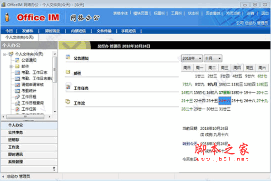
Task: Click the 公司 总经办 管理员 header text
Action: 252,23
